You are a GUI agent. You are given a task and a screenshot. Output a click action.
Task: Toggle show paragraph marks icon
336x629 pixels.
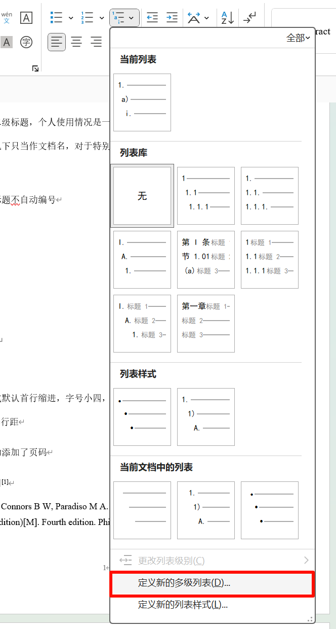pos(249,18)
